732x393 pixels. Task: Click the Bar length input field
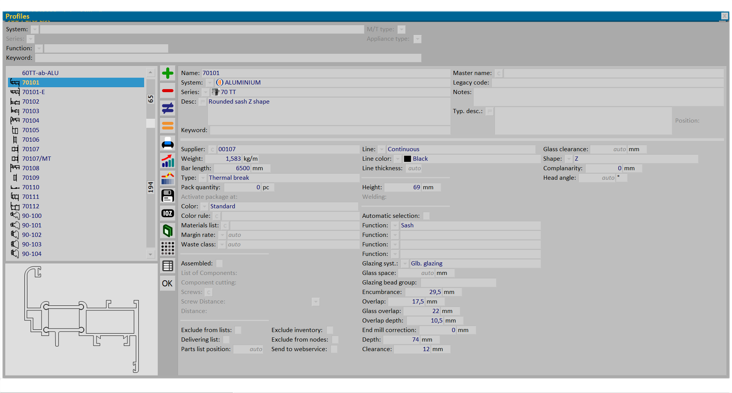[233, 168]
